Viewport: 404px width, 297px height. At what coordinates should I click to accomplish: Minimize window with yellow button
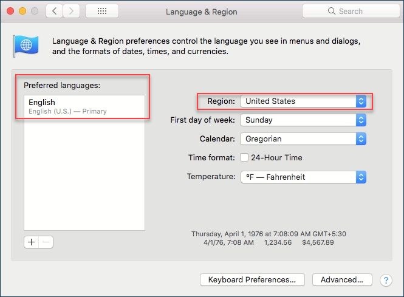coord(22,11)
